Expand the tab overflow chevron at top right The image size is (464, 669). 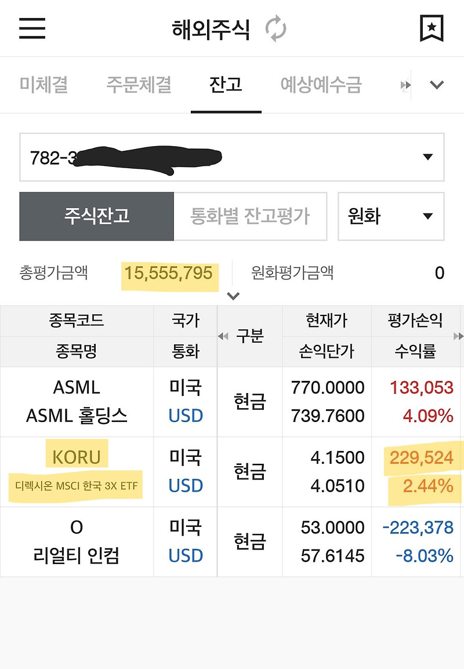437,85
